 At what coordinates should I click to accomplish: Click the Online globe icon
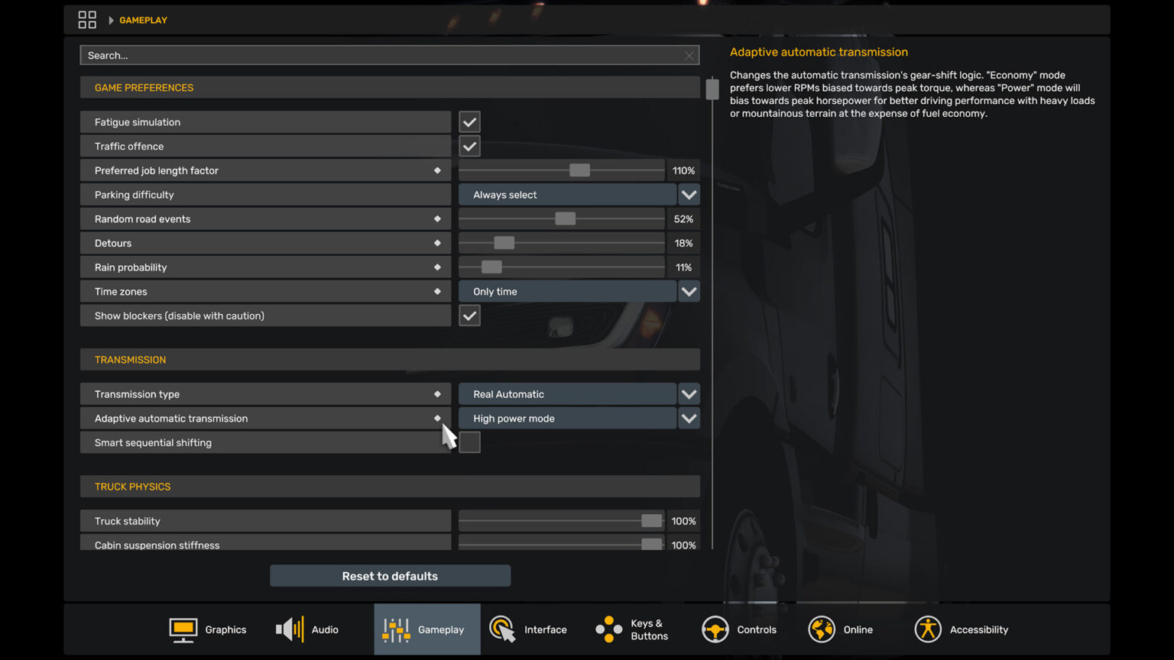pos(822,629)
